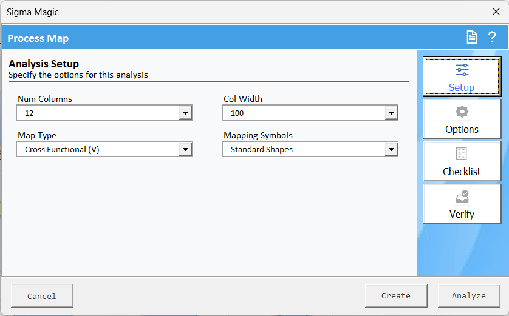This screenshot has height=316, width=509.
Task: Click the document notes icon in header
Action: coord(472,38)
